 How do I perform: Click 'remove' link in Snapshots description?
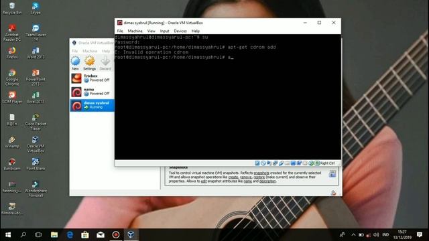click(246, 177)
